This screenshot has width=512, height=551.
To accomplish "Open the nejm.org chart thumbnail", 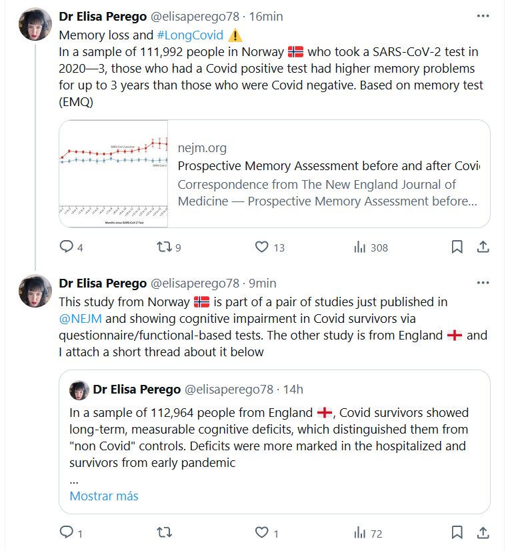I will (x=113, y=174).
